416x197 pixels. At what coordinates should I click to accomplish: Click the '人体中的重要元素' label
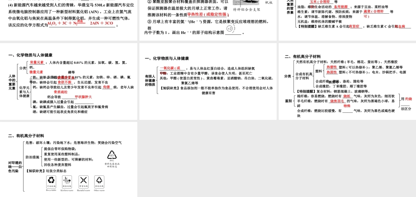12,82
